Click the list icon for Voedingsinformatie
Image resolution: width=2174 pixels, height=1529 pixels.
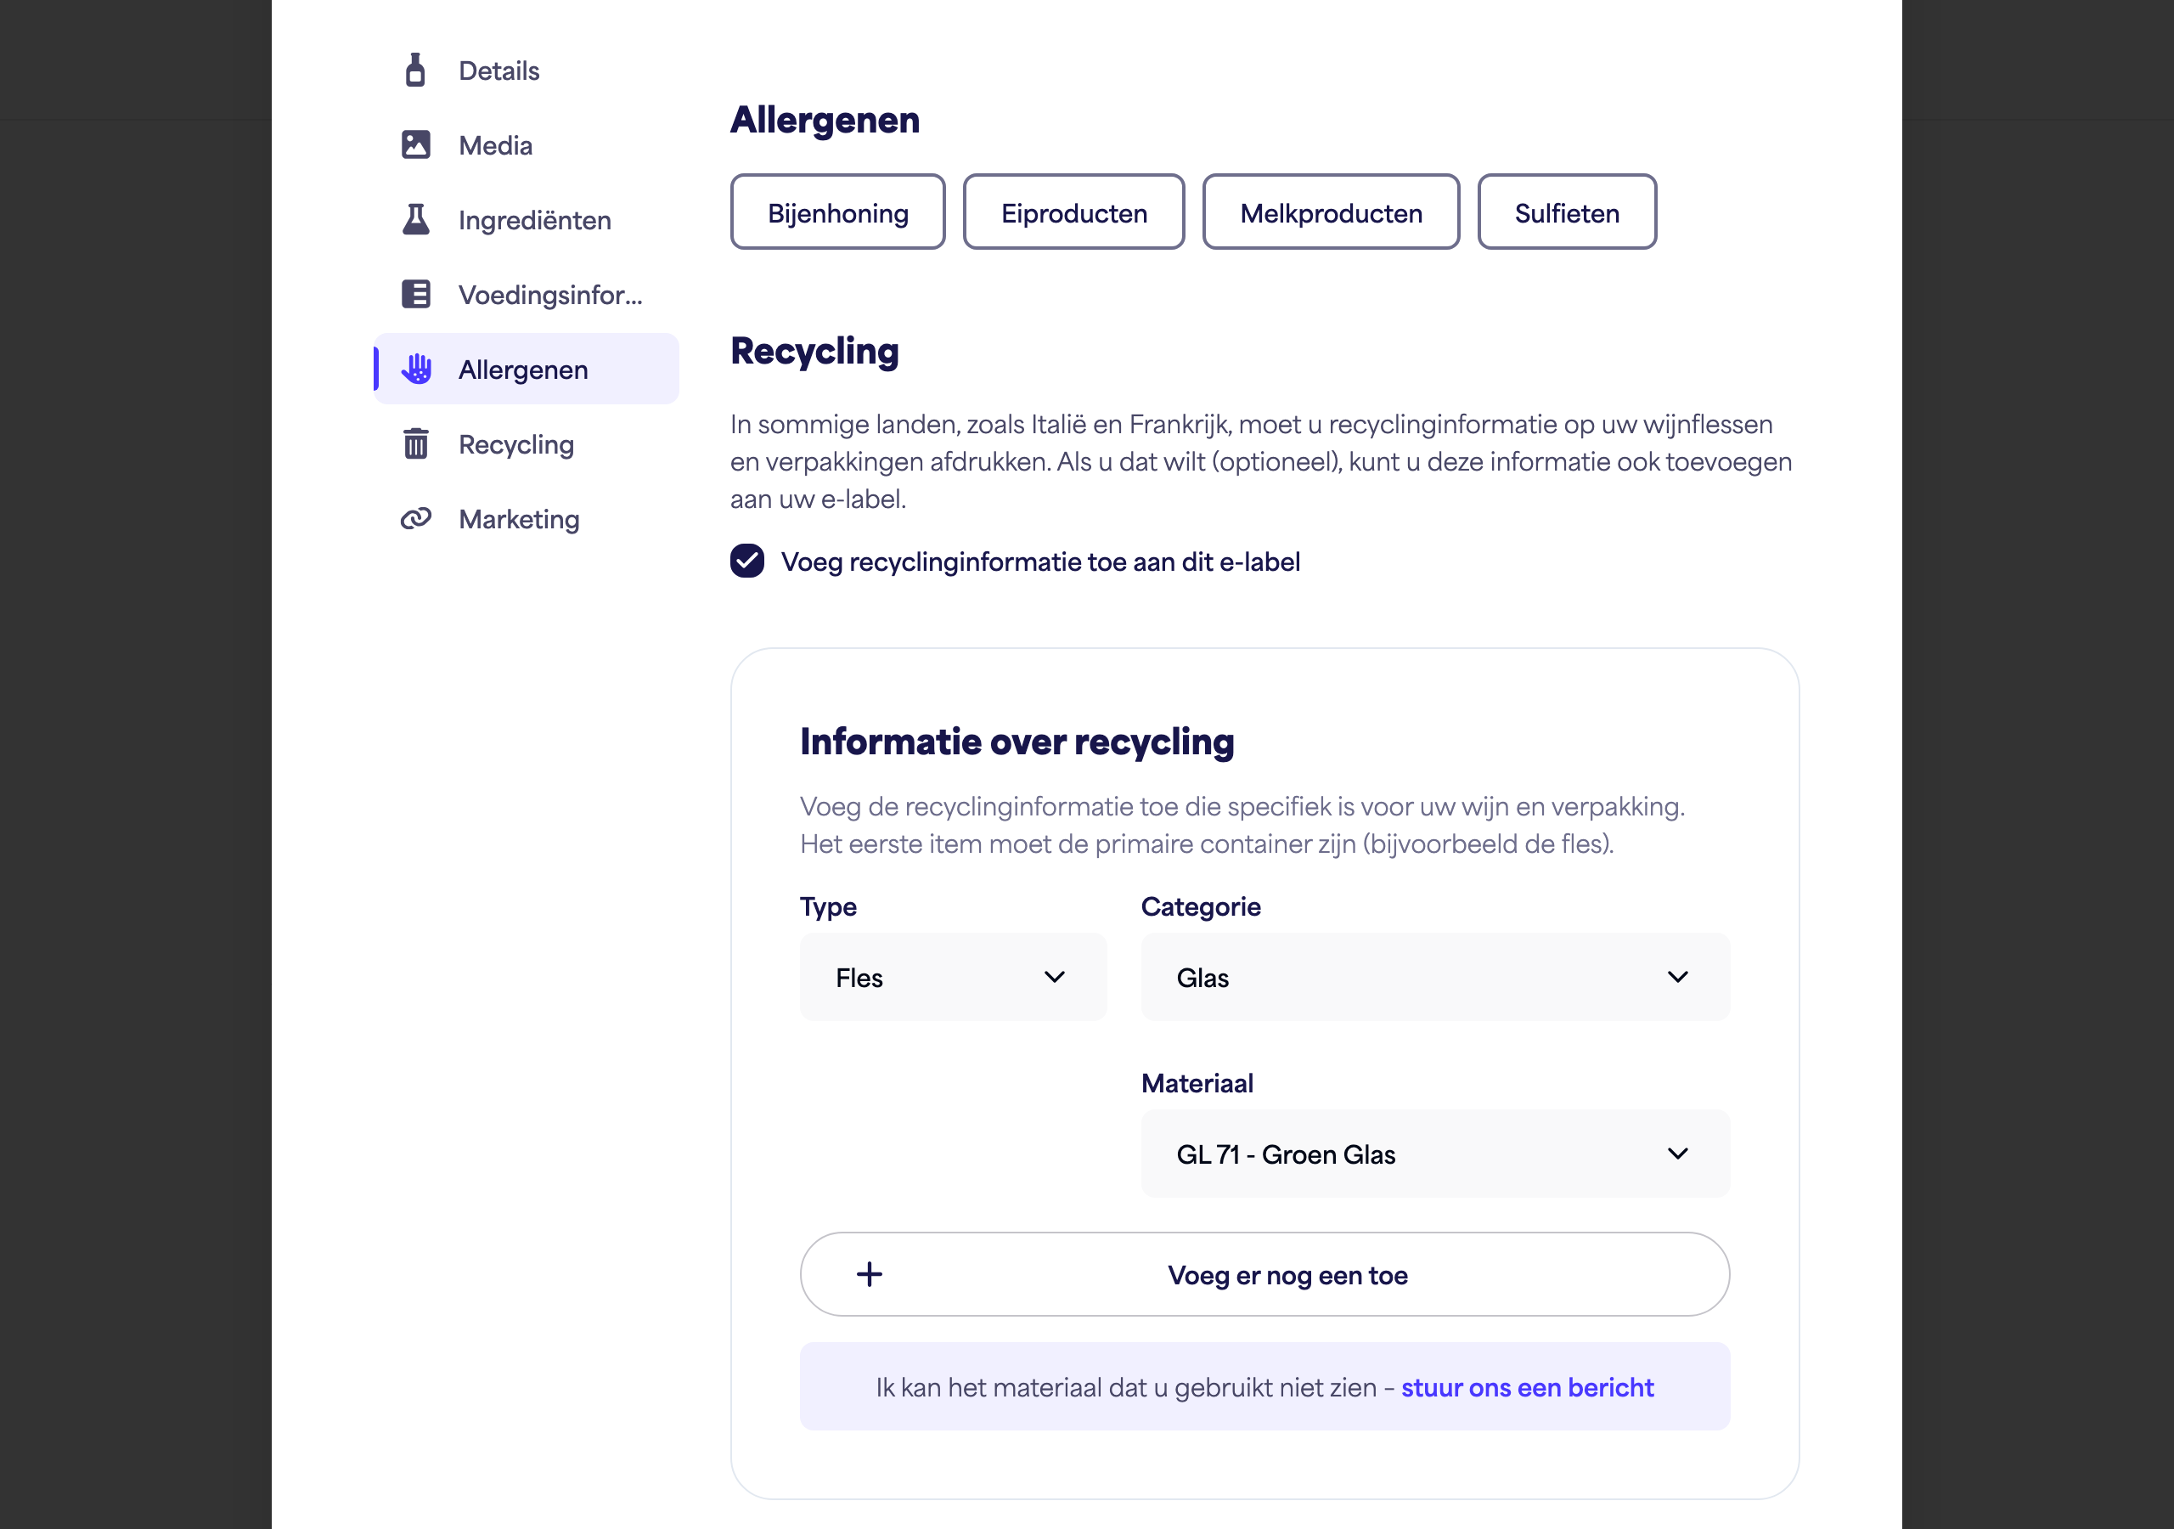point(415,295)
